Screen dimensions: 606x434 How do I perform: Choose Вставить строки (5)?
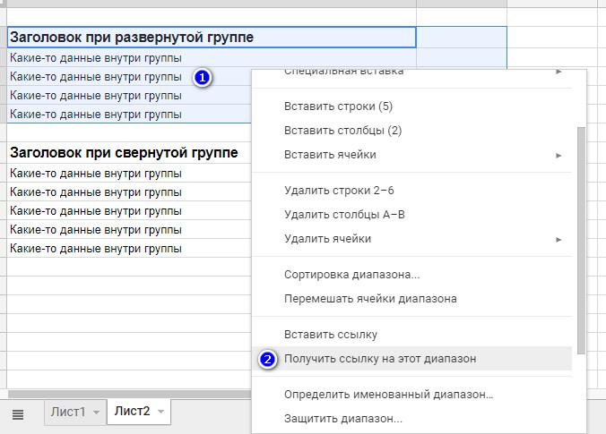412,106
